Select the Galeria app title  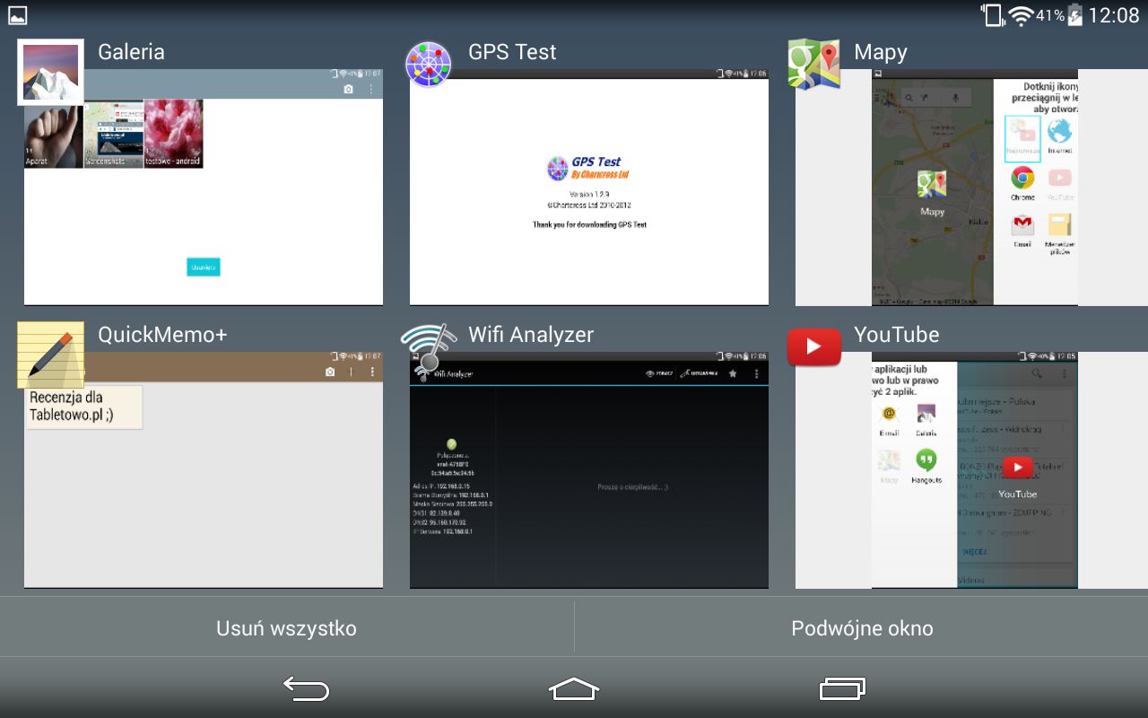(131, 52)
